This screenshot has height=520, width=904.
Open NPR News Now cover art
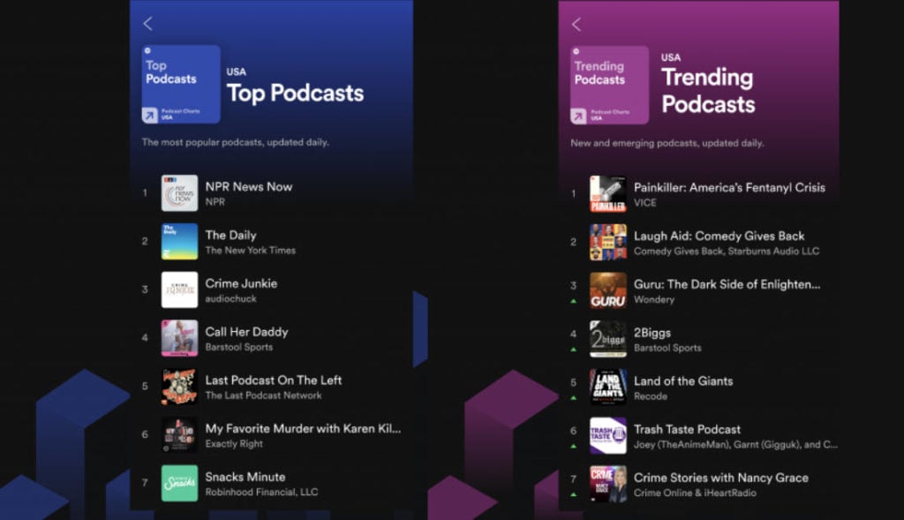[179, 193]
